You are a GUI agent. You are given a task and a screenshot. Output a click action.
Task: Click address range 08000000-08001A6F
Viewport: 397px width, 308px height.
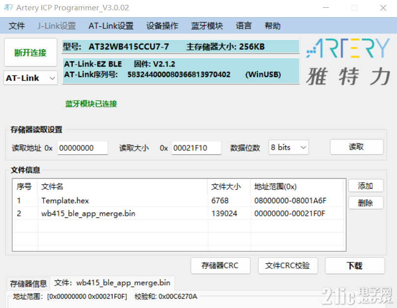pyautogui.click(x=290, y=201)
